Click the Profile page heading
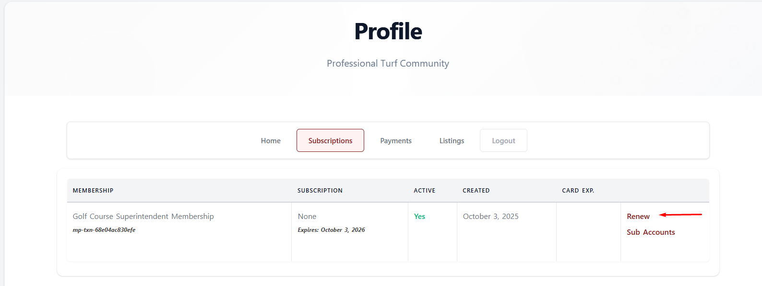Image resolution: width=762 pixels, height=286 pixels. [388, 32]
